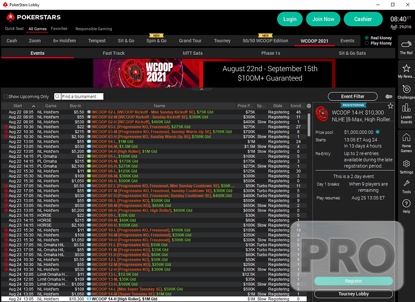Screen dimensions: 415x302
Task: Click the knockout icon on WCOOP 08-H row
Action: click(x=6, y=210)
